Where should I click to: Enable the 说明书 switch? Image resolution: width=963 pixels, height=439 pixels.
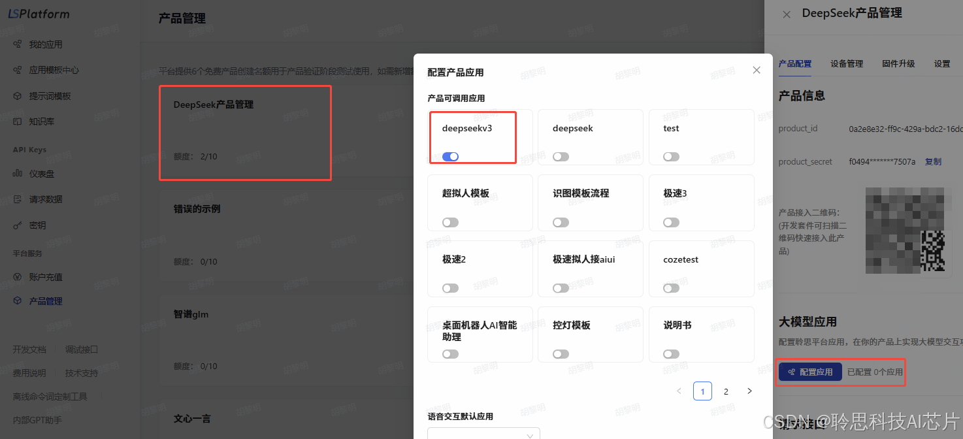coord(671,354)
